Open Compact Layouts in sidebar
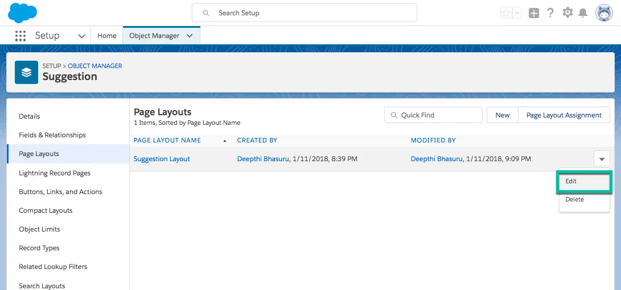Viewport: 621px width, 290px height. click(46, 211)
